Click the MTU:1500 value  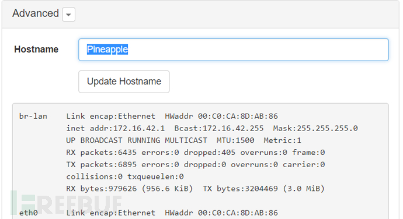tap(235, 140)
